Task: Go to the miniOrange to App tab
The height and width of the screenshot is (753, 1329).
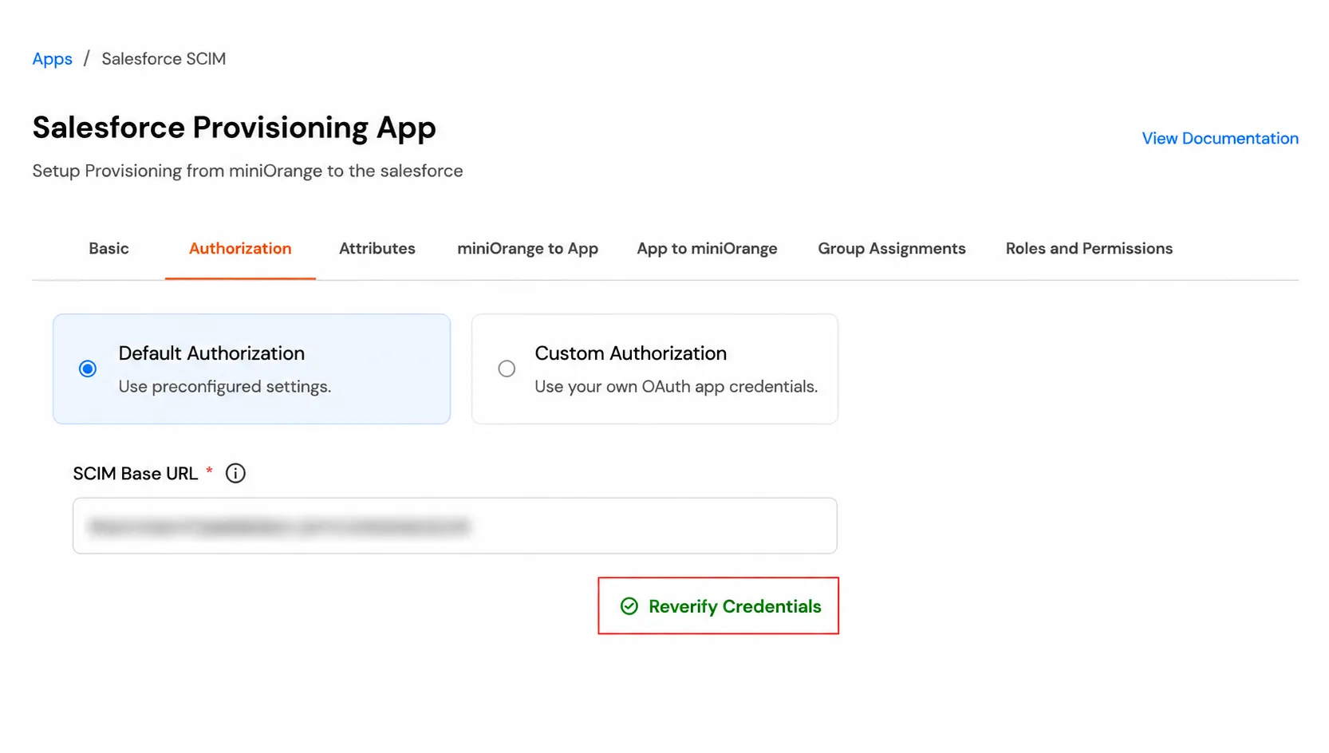Action: [528, 249]
